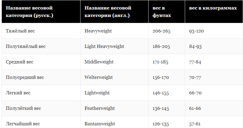Click the Heavyweight cell
Screen dimensions: 243x128
98,31
